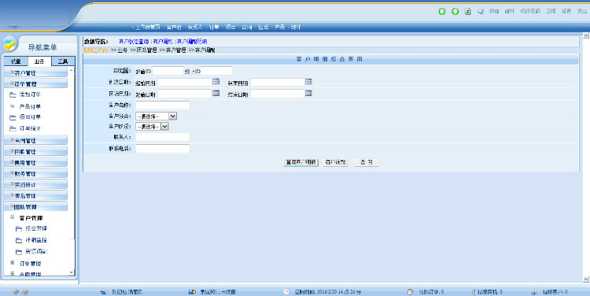Viewport: 590px width, 296px height.
Task: Collapse the 订单管理 accordion header
Action: click(x=35, y=83)
